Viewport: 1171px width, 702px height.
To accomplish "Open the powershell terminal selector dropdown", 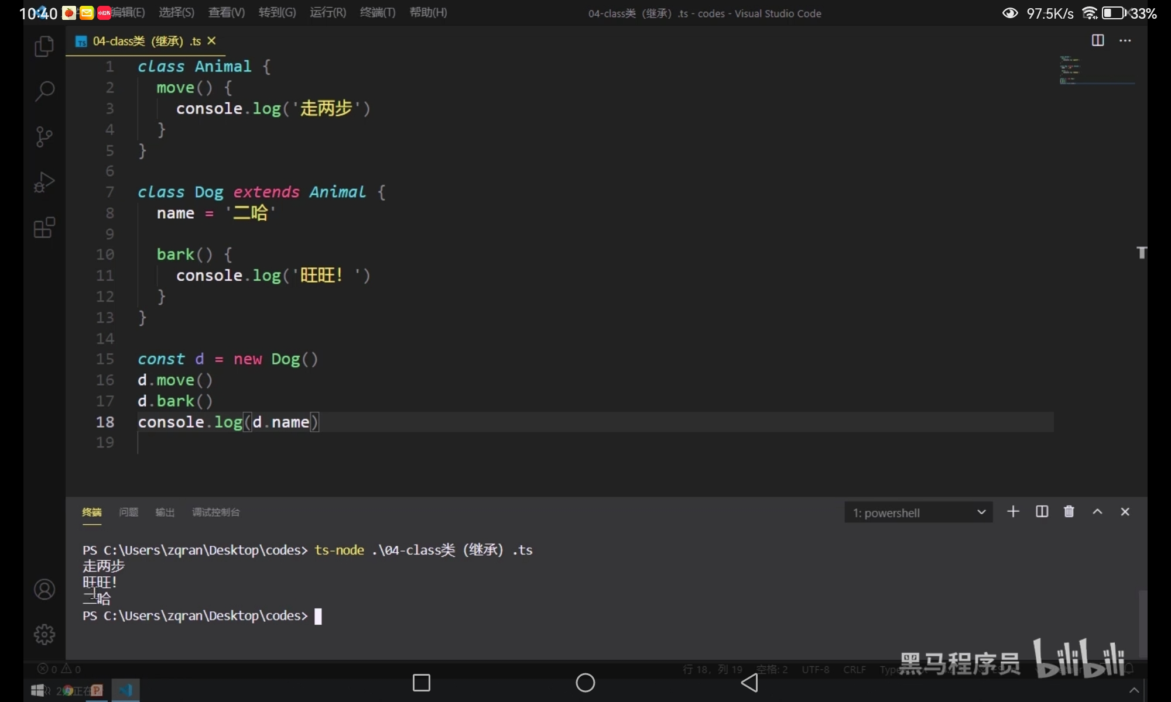I will pos(918,513).
